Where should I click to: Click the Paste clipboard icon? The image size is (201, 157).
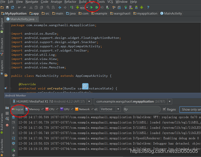point(41,7)
